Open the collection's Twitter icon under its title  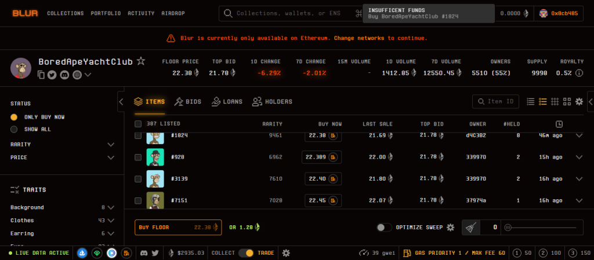(x=52, y=75)
